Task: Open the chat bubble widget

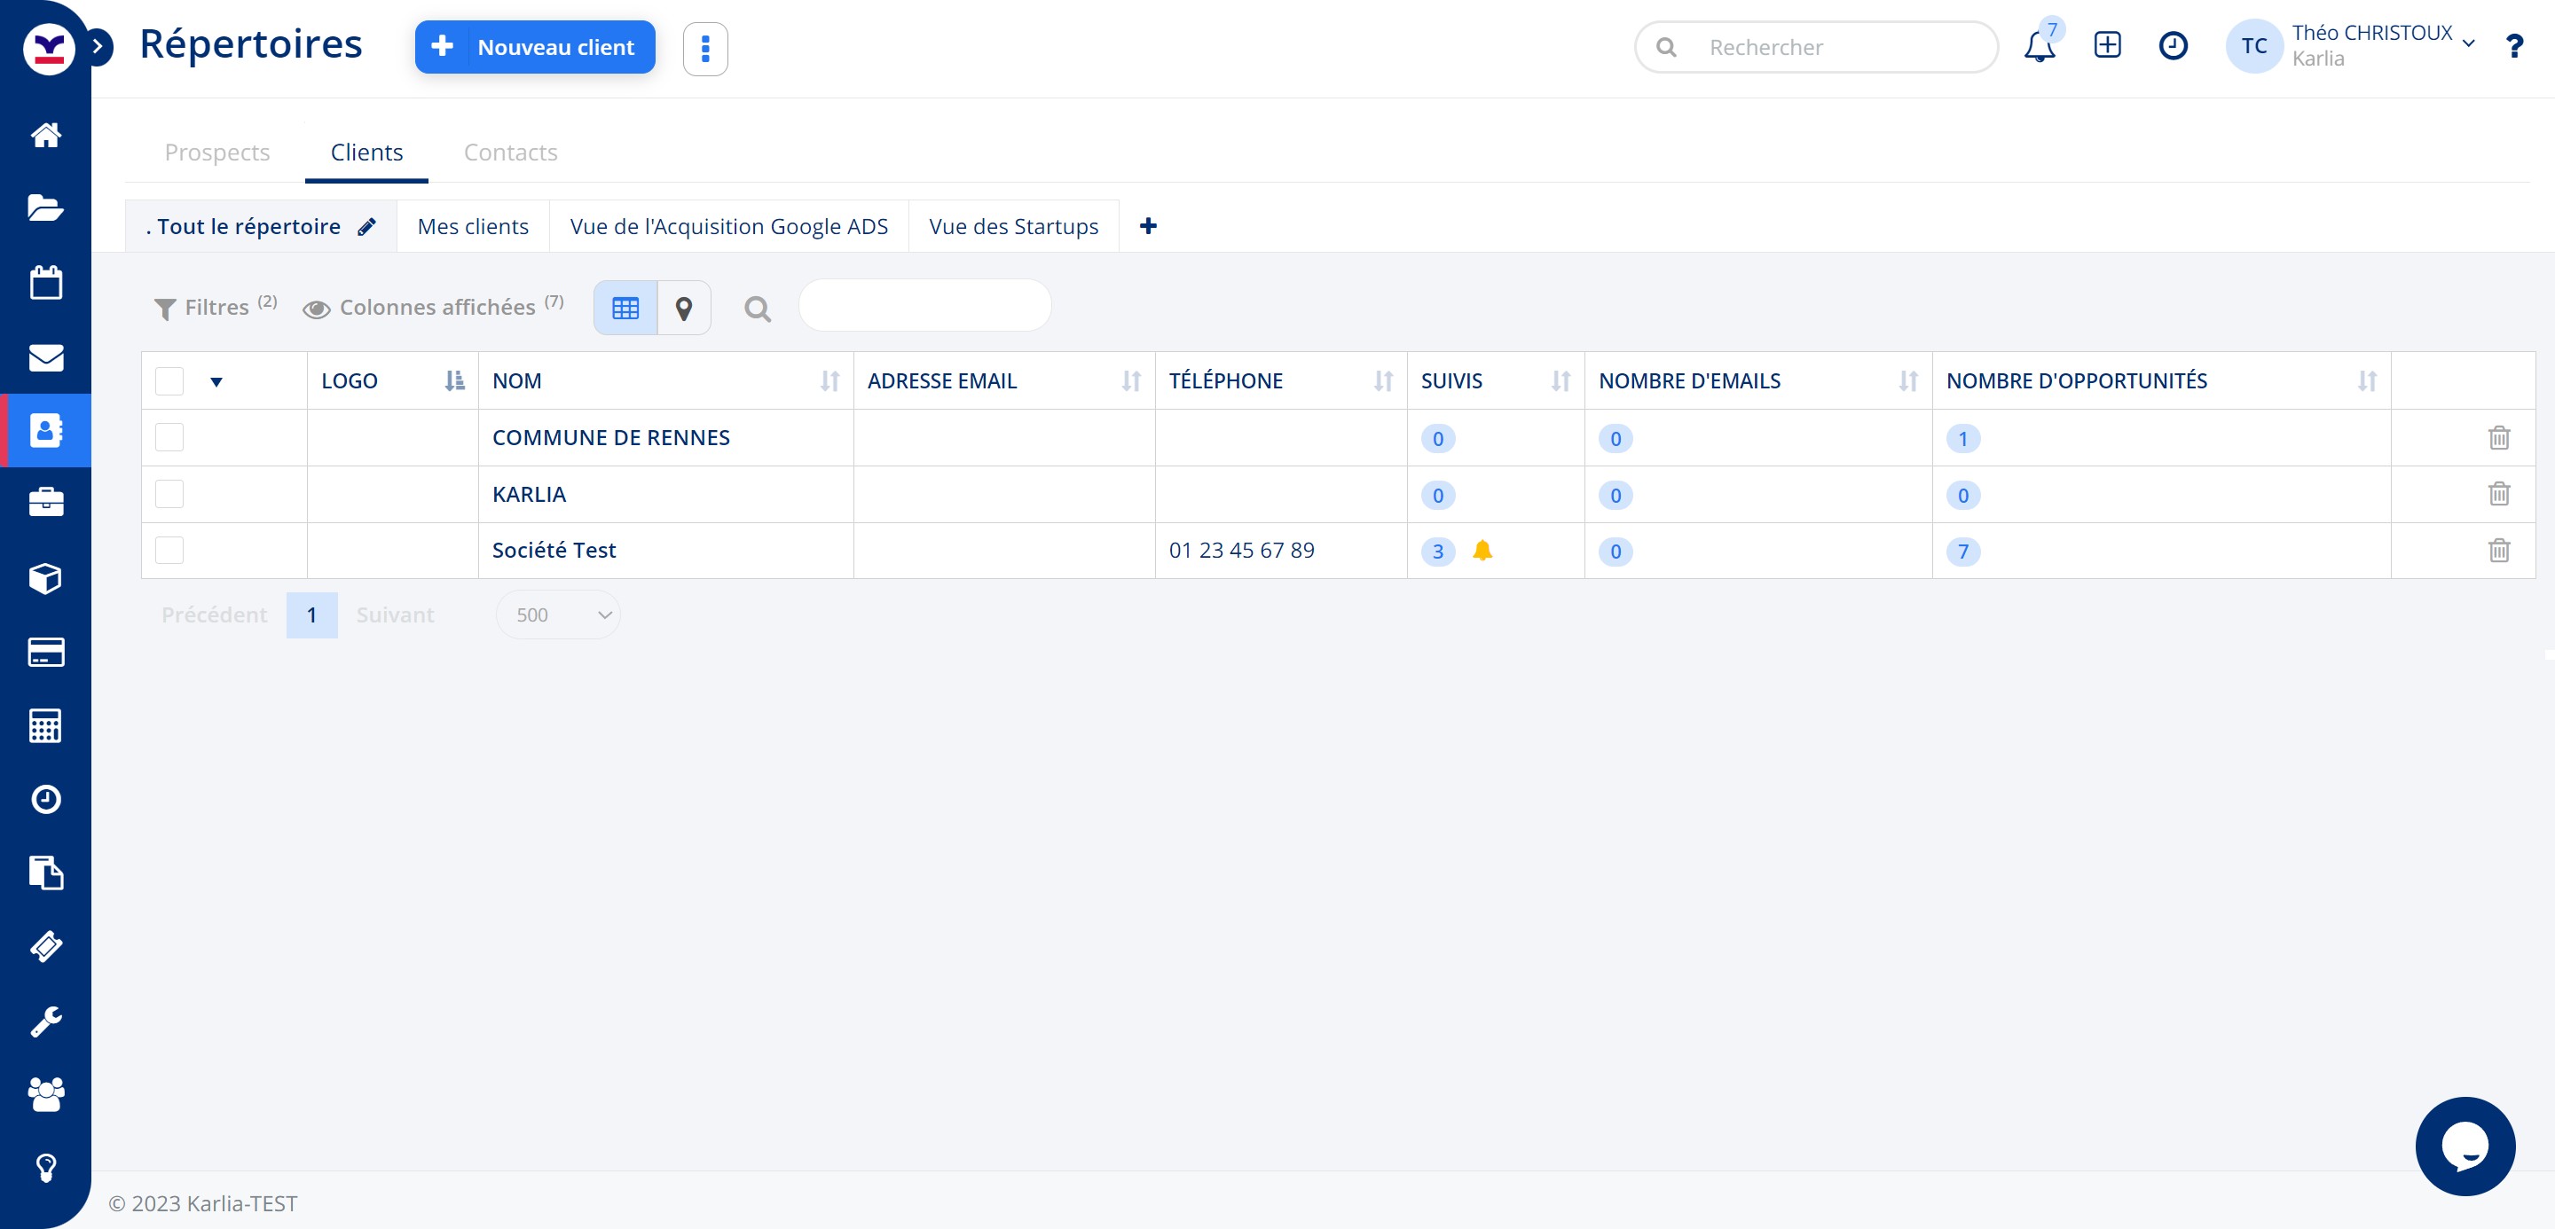Action: (2465, 1146)
